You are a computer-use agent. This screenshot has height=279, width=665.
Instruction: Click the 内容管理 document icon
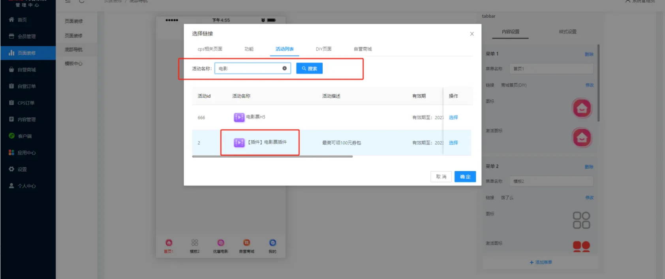click(11, 119)
